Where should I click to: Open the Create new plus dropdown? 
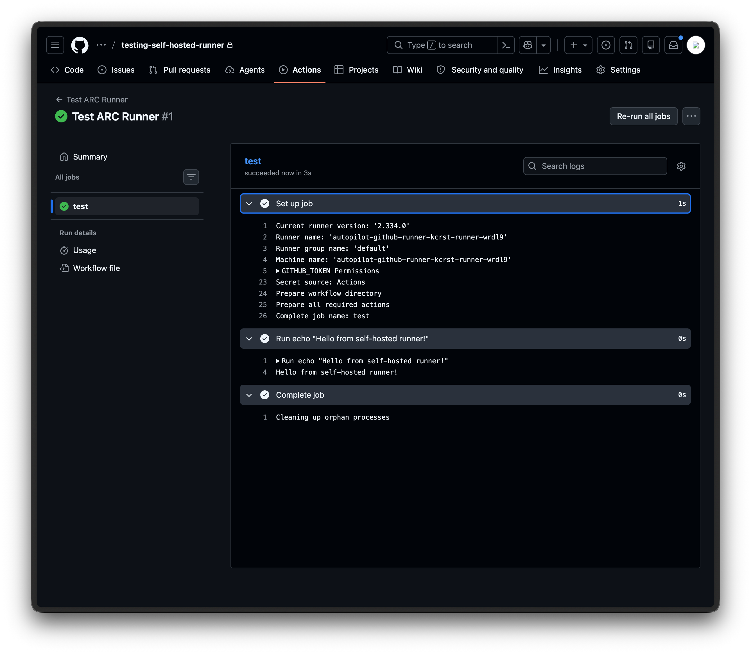pyautogui.click(x=578, y=45)
